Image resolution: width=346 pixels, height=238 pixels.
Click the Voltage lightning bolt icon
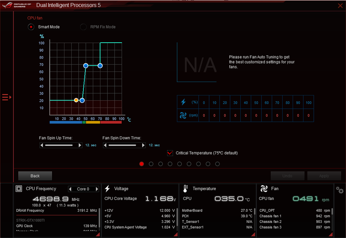[x=107, y=188]
